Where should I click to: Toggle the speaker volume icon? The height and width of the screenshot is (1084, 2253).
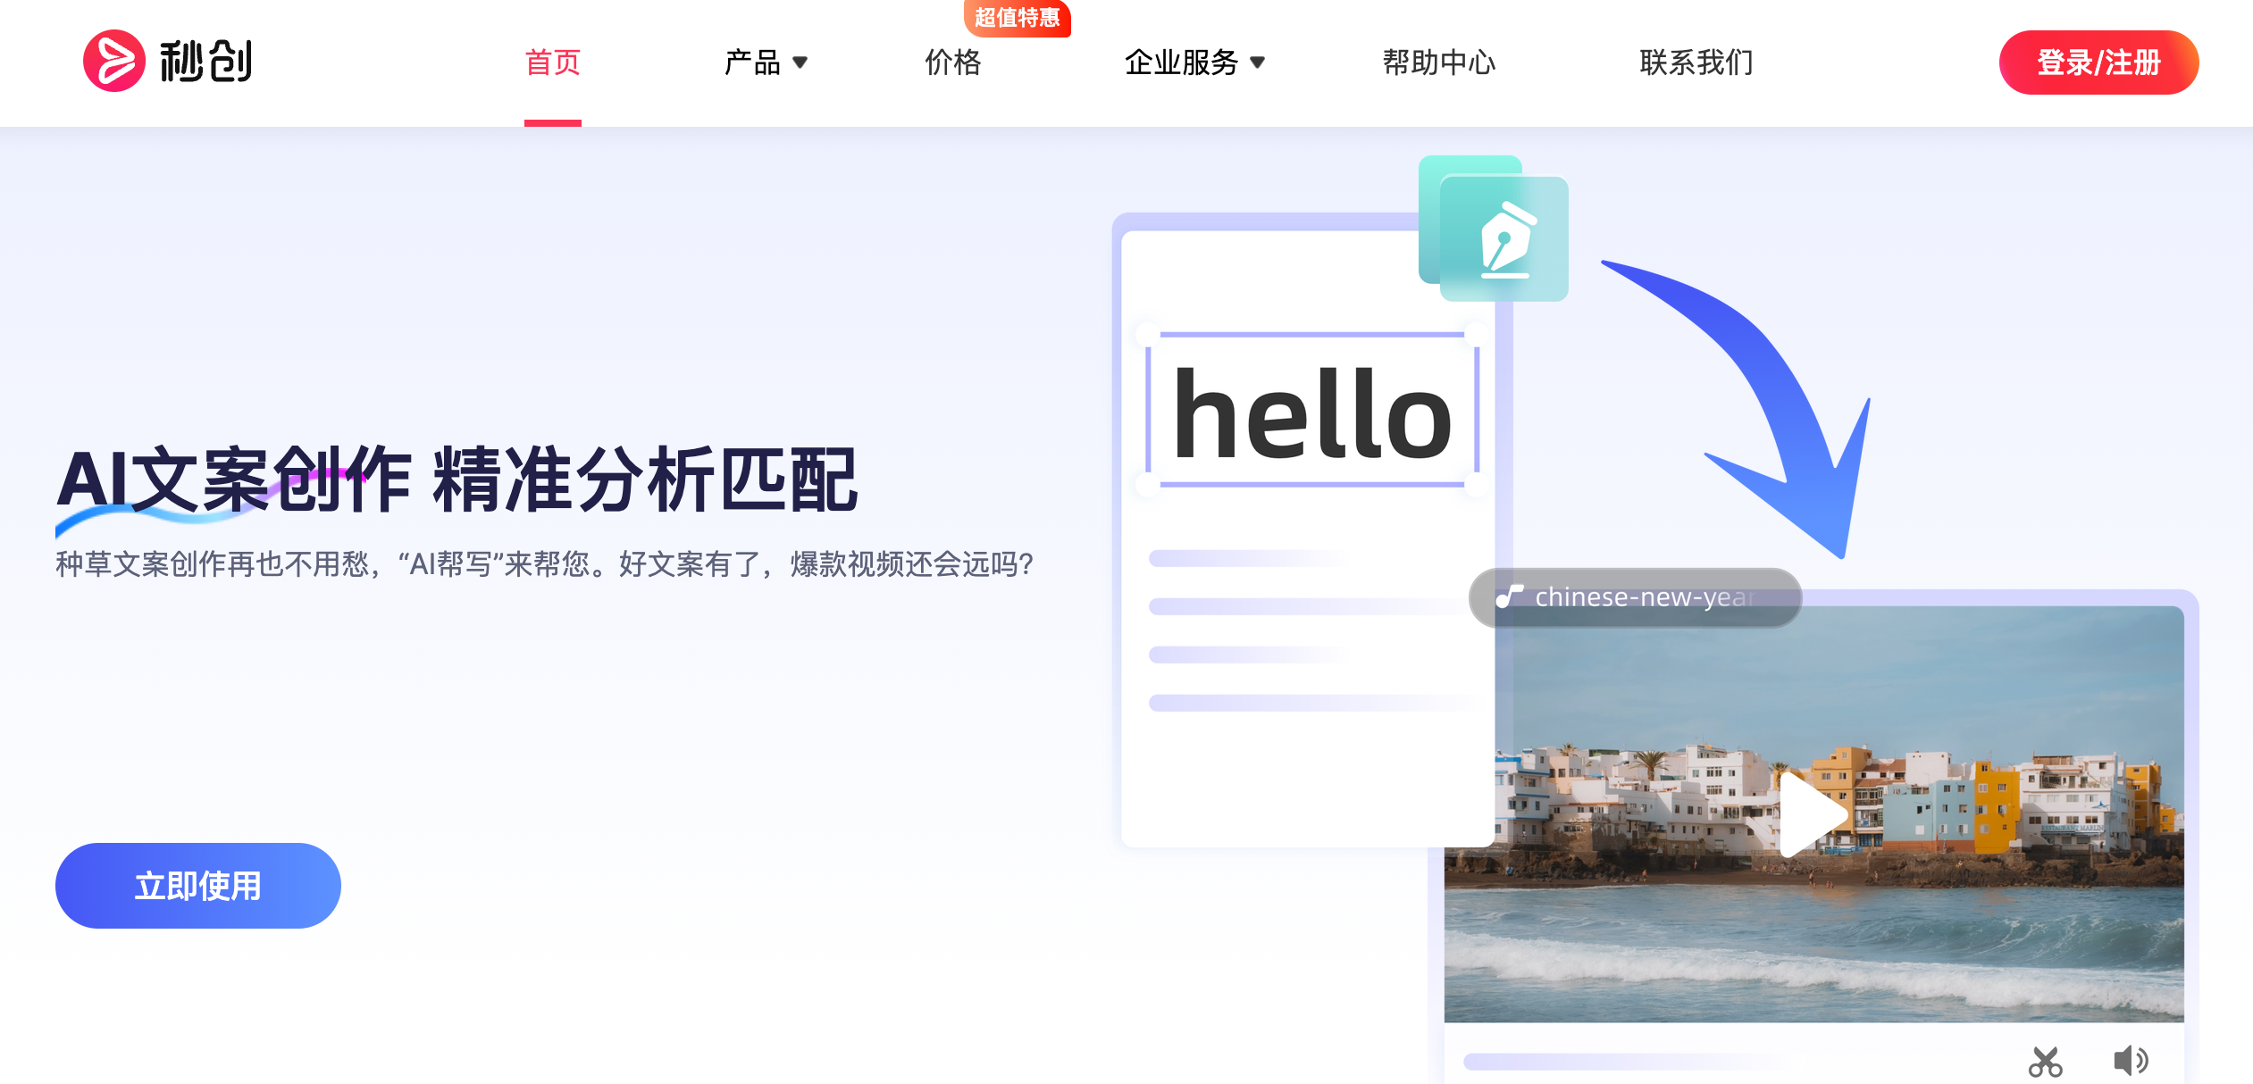2131,1061
